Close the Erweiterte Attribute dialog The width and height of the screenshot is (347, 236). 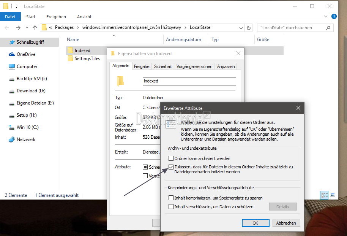point(298,108)
